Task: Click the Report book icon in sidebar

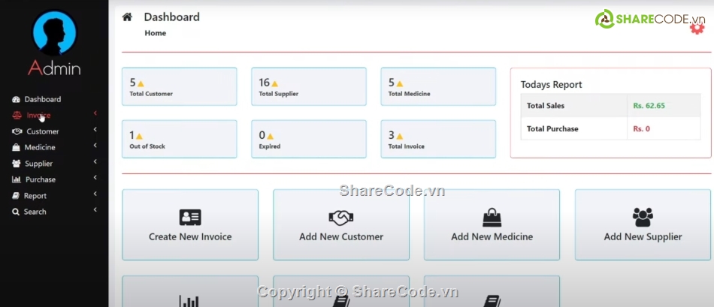Action: (16, 196)
